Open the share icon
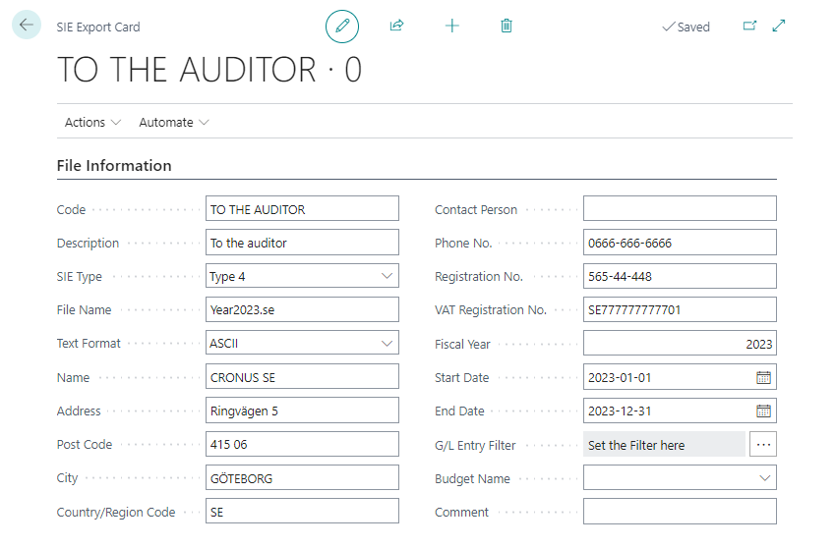835x548 pixels. [396, 26]
